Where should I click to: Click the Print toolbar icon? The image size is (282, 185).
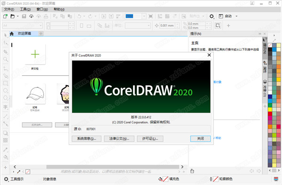(x=46, y=16)
